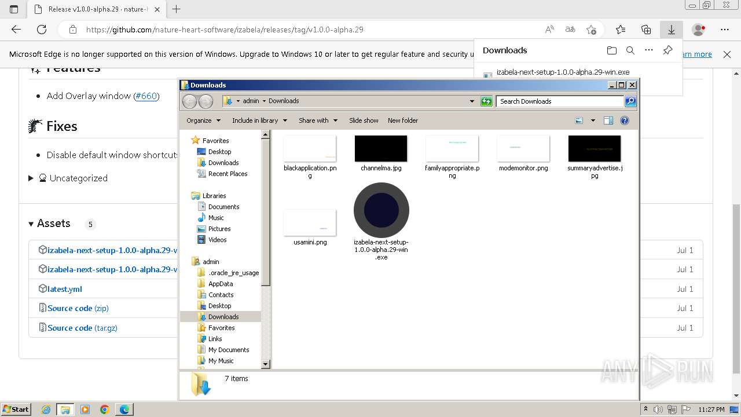Open the Edge profile avatar
Screen dimensions: 741x417
coord(699,30)
